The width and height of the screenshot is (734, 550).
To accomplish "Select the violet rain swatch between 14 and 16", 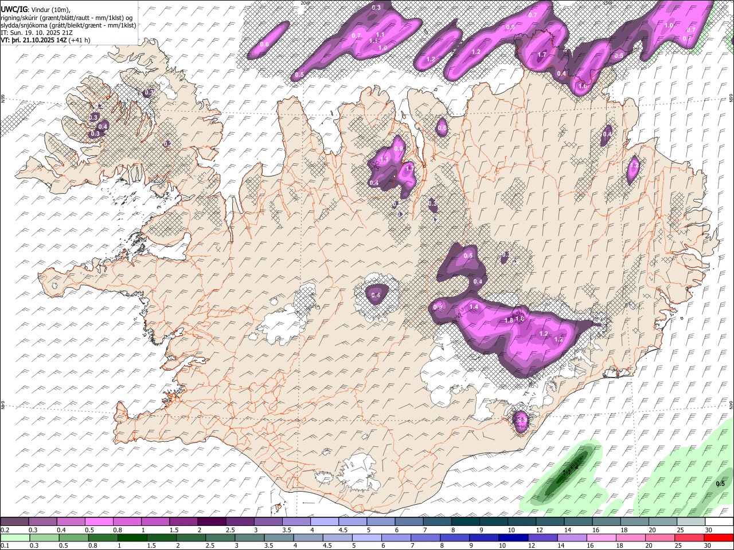I will click(x=571, y=537).
